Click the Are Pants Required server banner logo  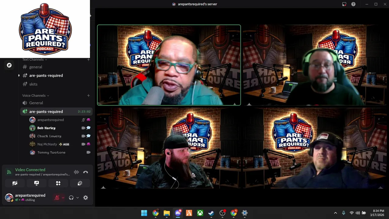point(45,29)
